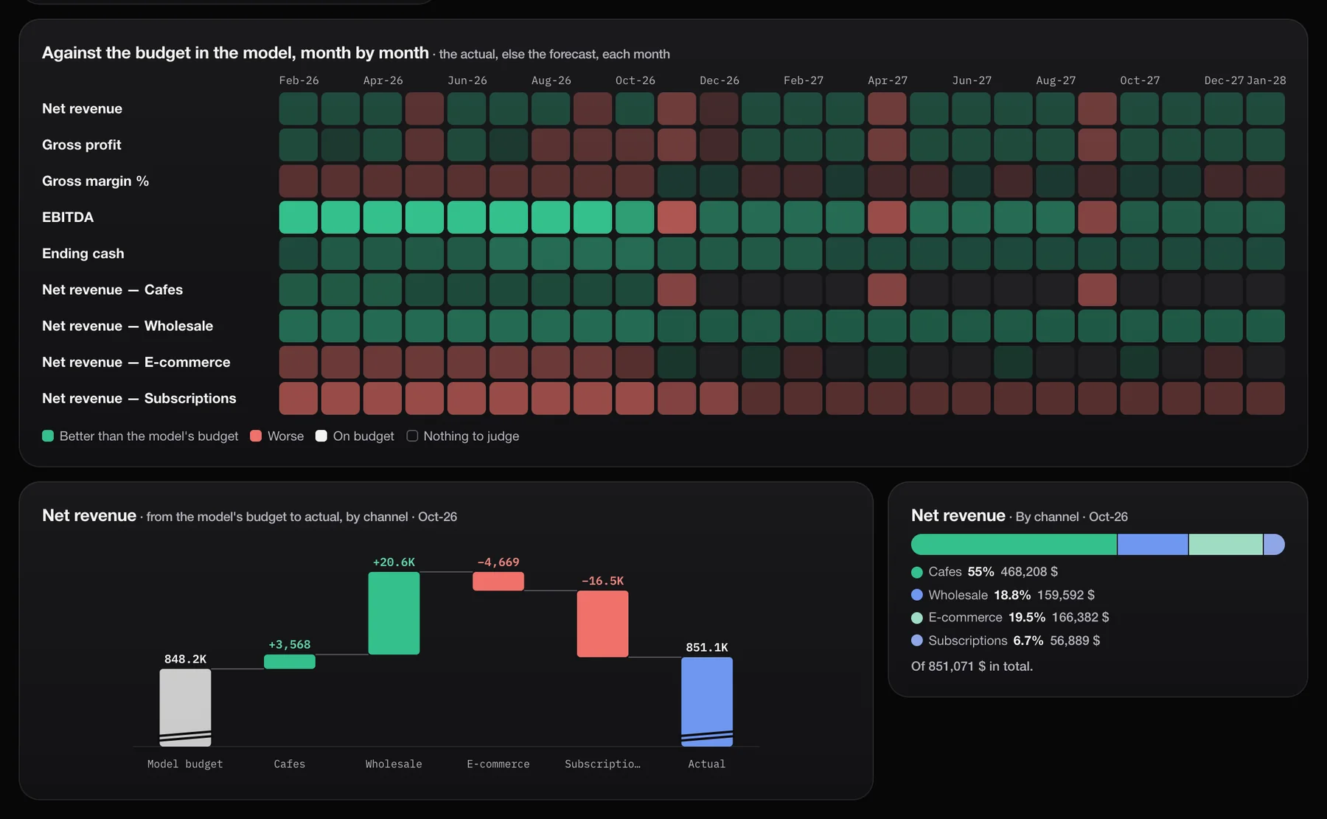Click the Cafes +3,568 waterfall bar
Image resolution: width=1327 pixels, height=819 pixels.
click(290, 661)
